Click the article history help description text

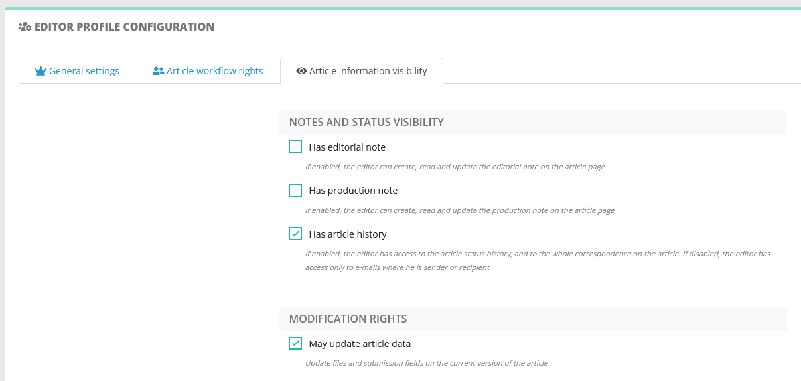pyautogui.click(x=538, y=260)
